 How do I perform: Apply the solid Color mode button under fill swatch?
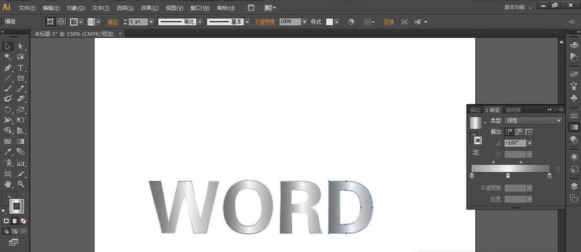pos(6,221)
